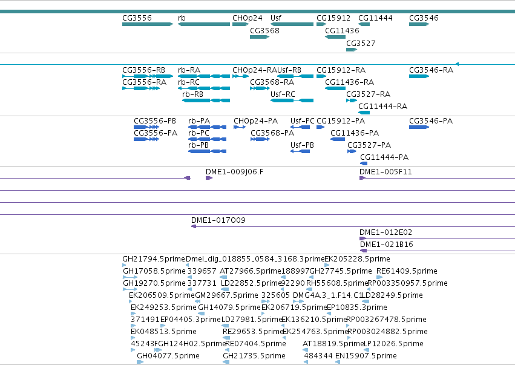Viewport: 515px width, 365px height.
Task: Open transcript rb-RC
Action: [x=203, y=88]
